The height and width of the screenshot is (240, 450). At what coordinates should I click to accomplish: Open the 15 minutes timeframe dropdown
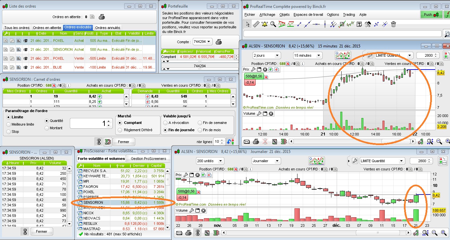(x=308, y=55)
